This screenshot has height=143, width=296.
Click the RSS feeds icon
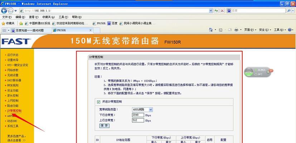click(x=220, y=30)
